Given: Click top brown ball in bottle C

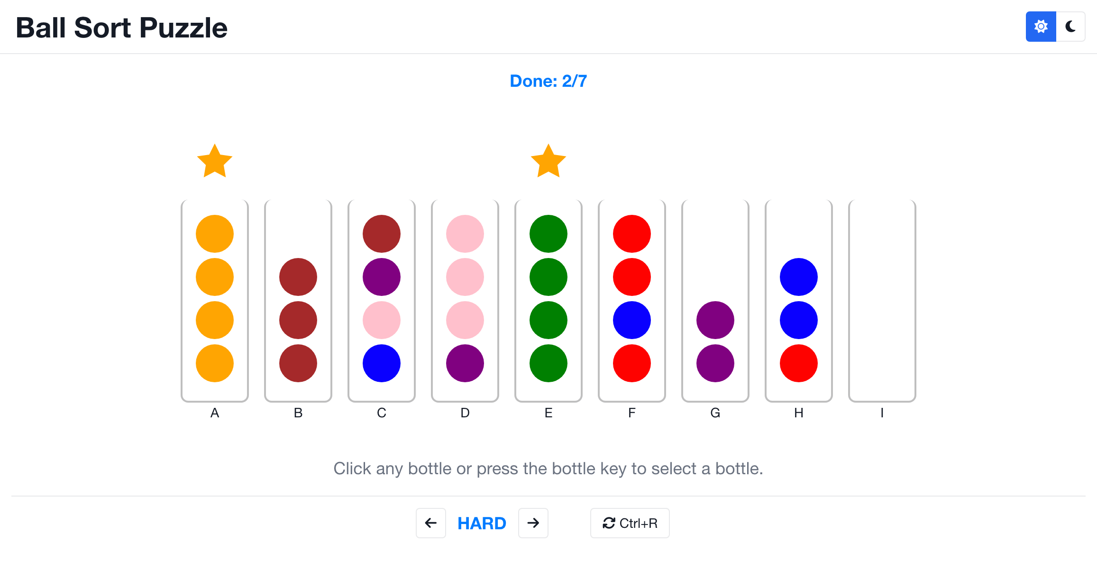Looking at the screenshot, I should tap(382, 234).
